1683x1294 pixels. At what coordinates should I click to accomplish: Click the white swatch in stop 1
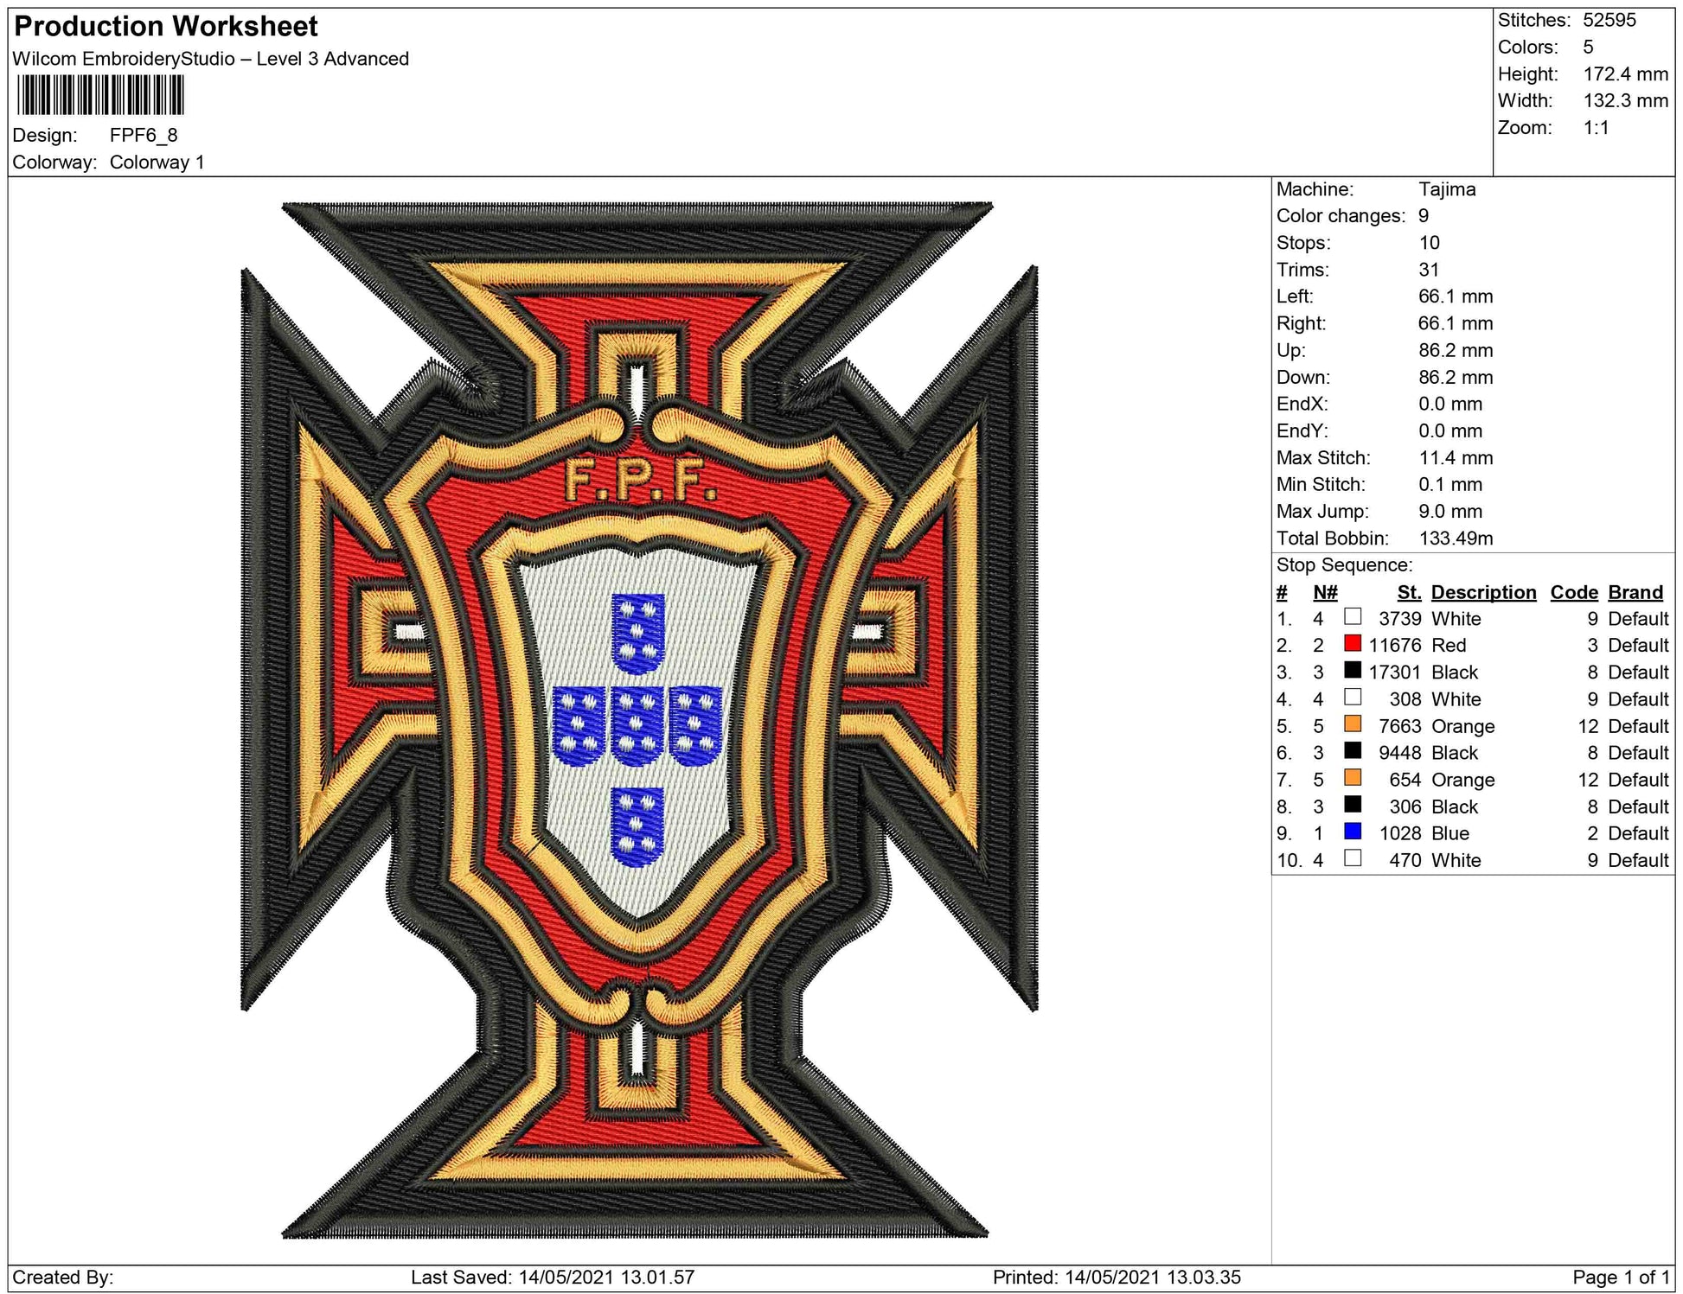tap(1353, 617)
